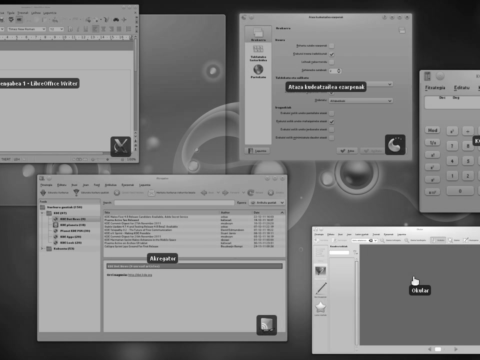Click the 7 key on the calculator

(x=452, y=146)
